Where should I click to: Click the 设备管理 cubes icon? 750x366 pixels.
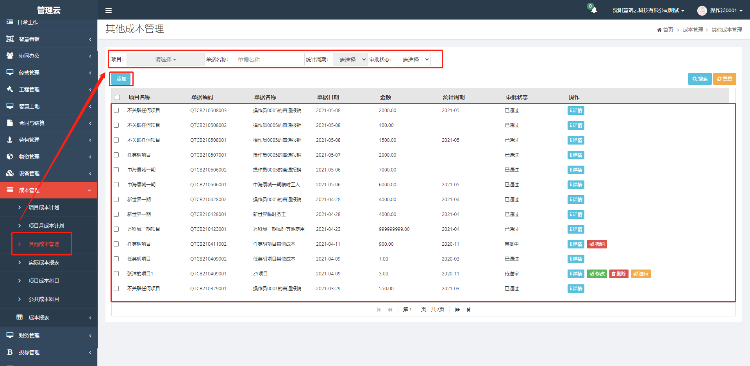pyautogui.click(x=10, y=173)
